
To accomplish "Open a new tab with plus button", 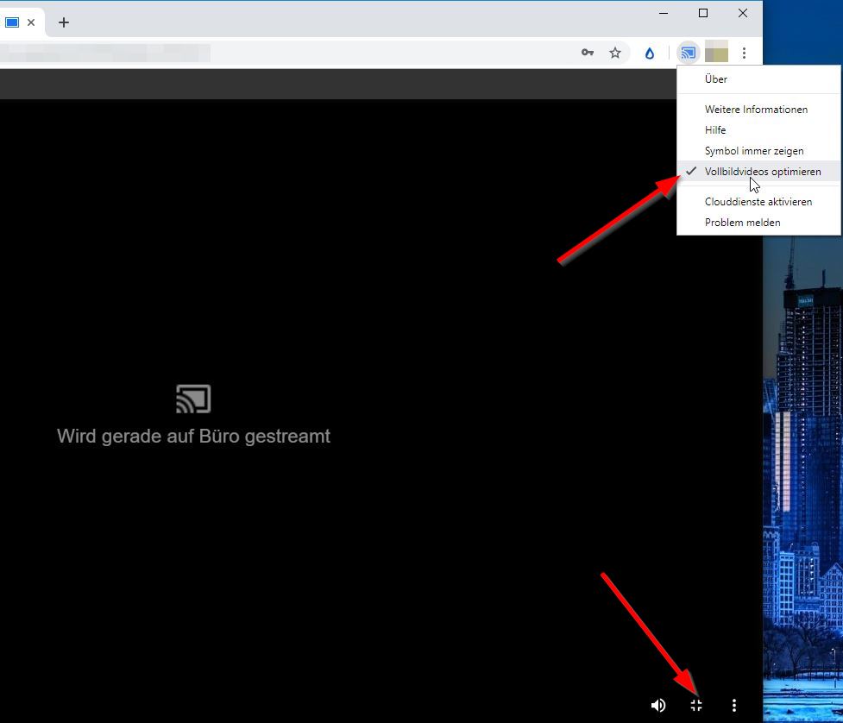I will 64,22.
